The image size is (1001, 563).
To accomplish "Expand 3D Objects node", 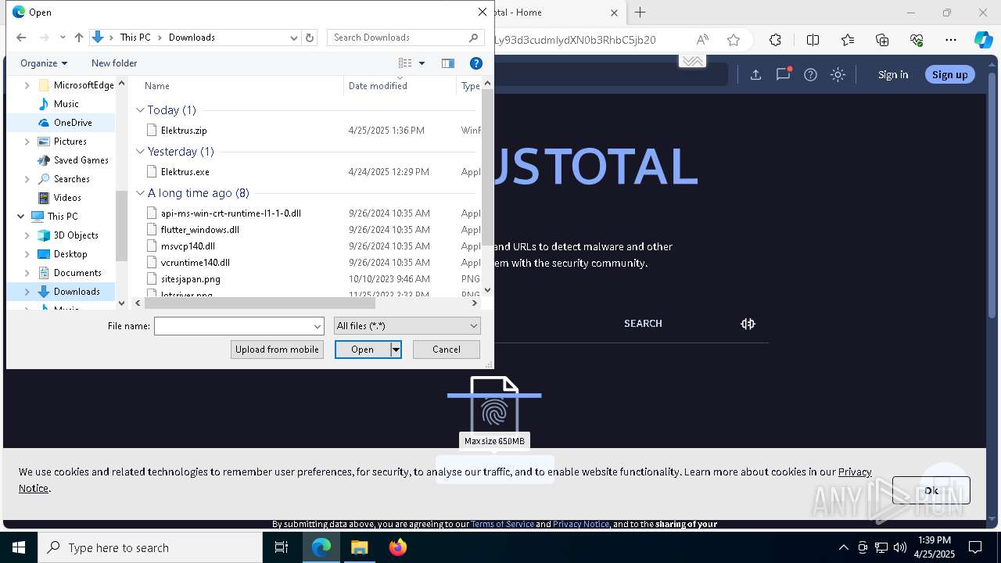I will tap(27, 235).
